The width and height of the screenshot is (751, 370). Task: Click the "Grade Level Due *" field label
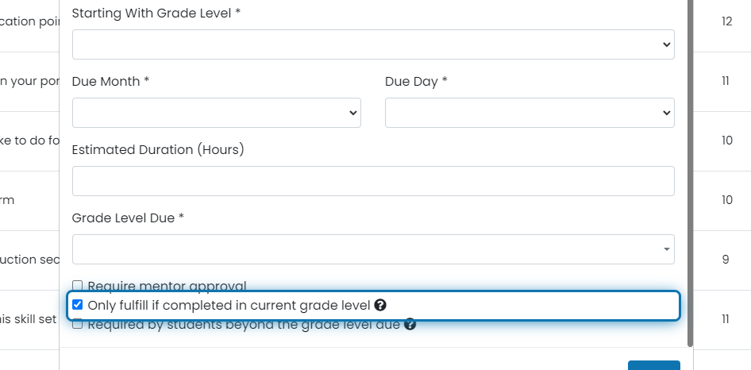coord(128,218)
